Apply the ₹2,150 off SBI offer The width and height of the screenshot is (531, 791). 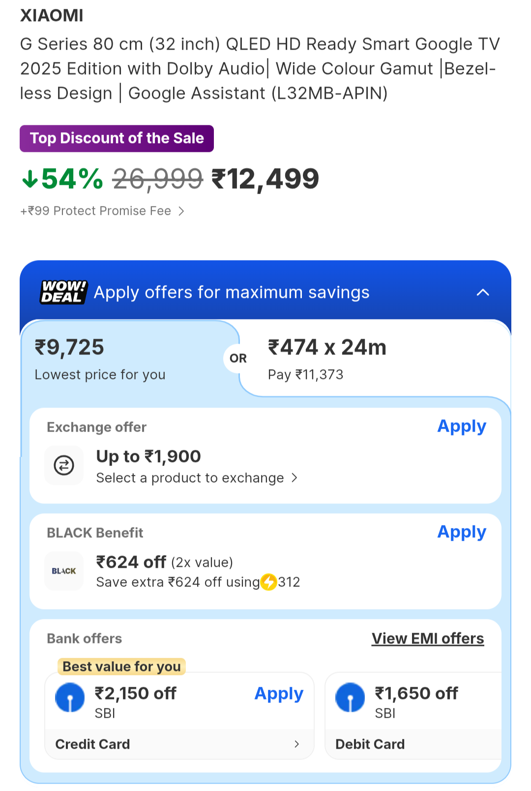[279, 694]
